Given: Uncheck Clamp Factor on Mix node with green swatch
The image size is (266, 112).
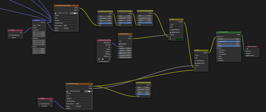Looking at the screenshot, I should 170,32.
